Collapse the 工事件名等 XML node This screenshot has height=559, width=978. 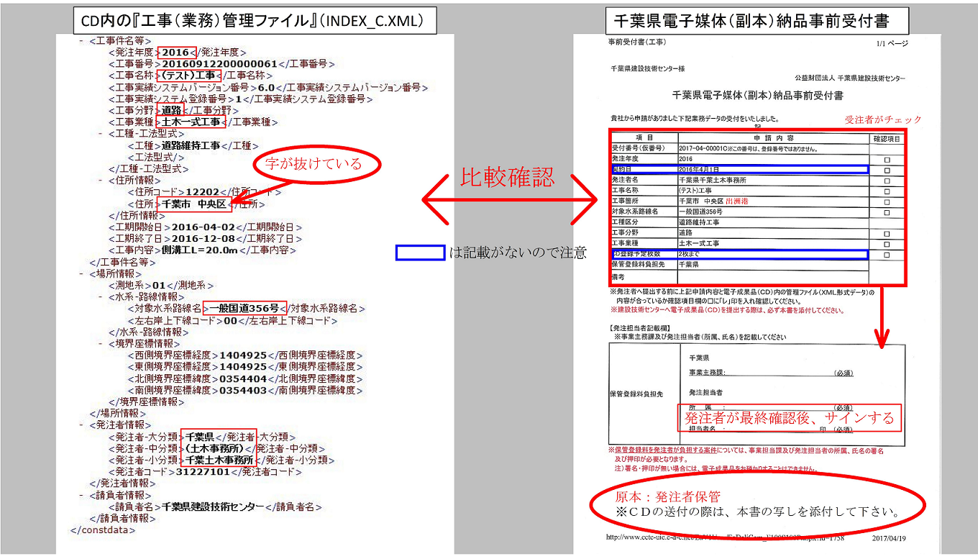tap(81, 41)
